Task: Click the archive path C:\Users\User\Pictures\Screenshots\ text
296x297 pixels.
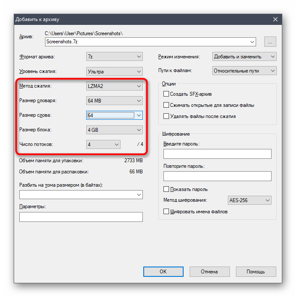Action: coord(84,33)
